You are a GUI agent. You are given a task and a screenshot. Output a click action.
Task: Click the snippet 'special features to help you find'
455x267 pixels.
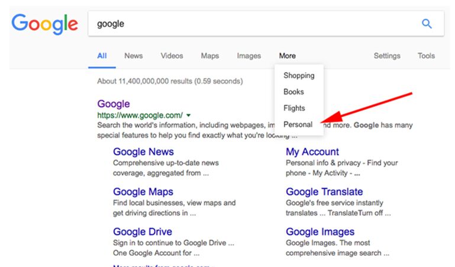coord(141,135)
